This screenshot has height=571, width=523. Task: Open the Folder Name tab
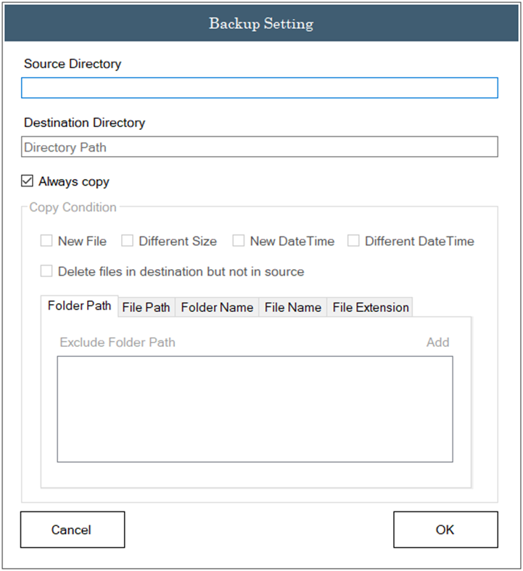(x=217, y=308)
